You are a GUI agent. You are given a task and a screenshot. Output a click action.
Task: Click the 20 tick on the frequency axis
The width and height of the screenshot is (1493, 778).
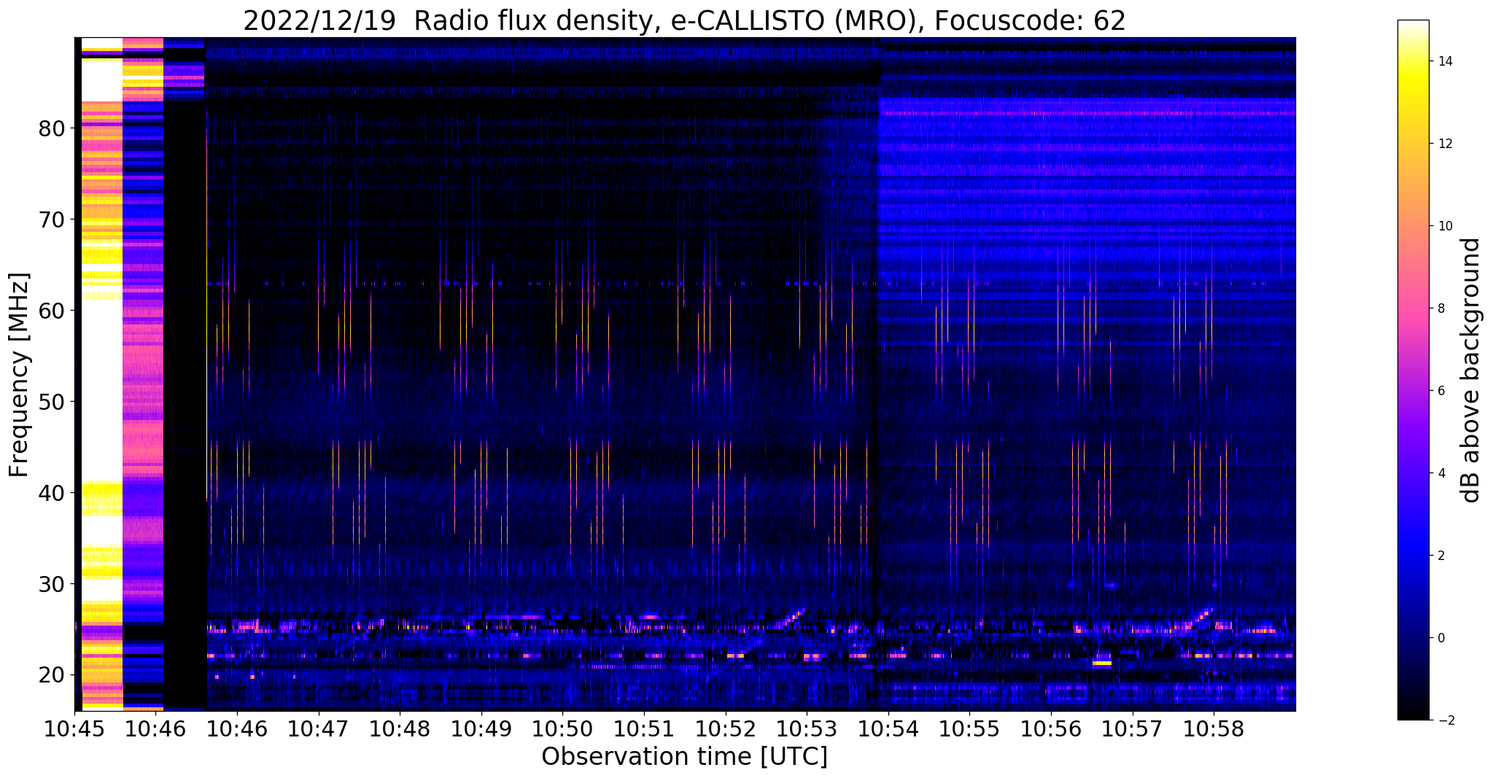[x=52, y=675]
